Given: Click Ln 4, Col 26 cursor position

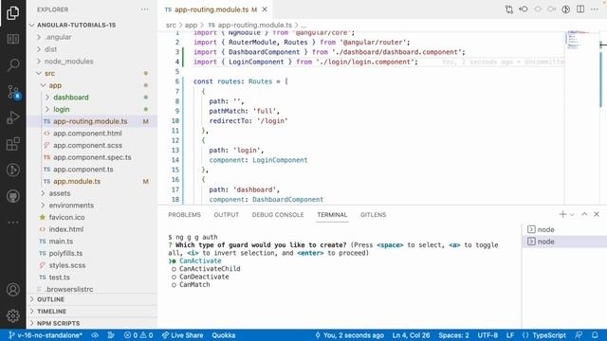Looking at the screenshot, I should pyautogui.click(x=411, y=335).
